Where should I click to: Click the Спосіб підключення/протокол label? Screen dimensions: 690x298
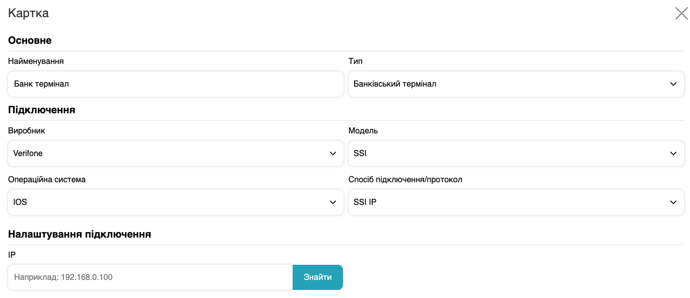(405, 180)
